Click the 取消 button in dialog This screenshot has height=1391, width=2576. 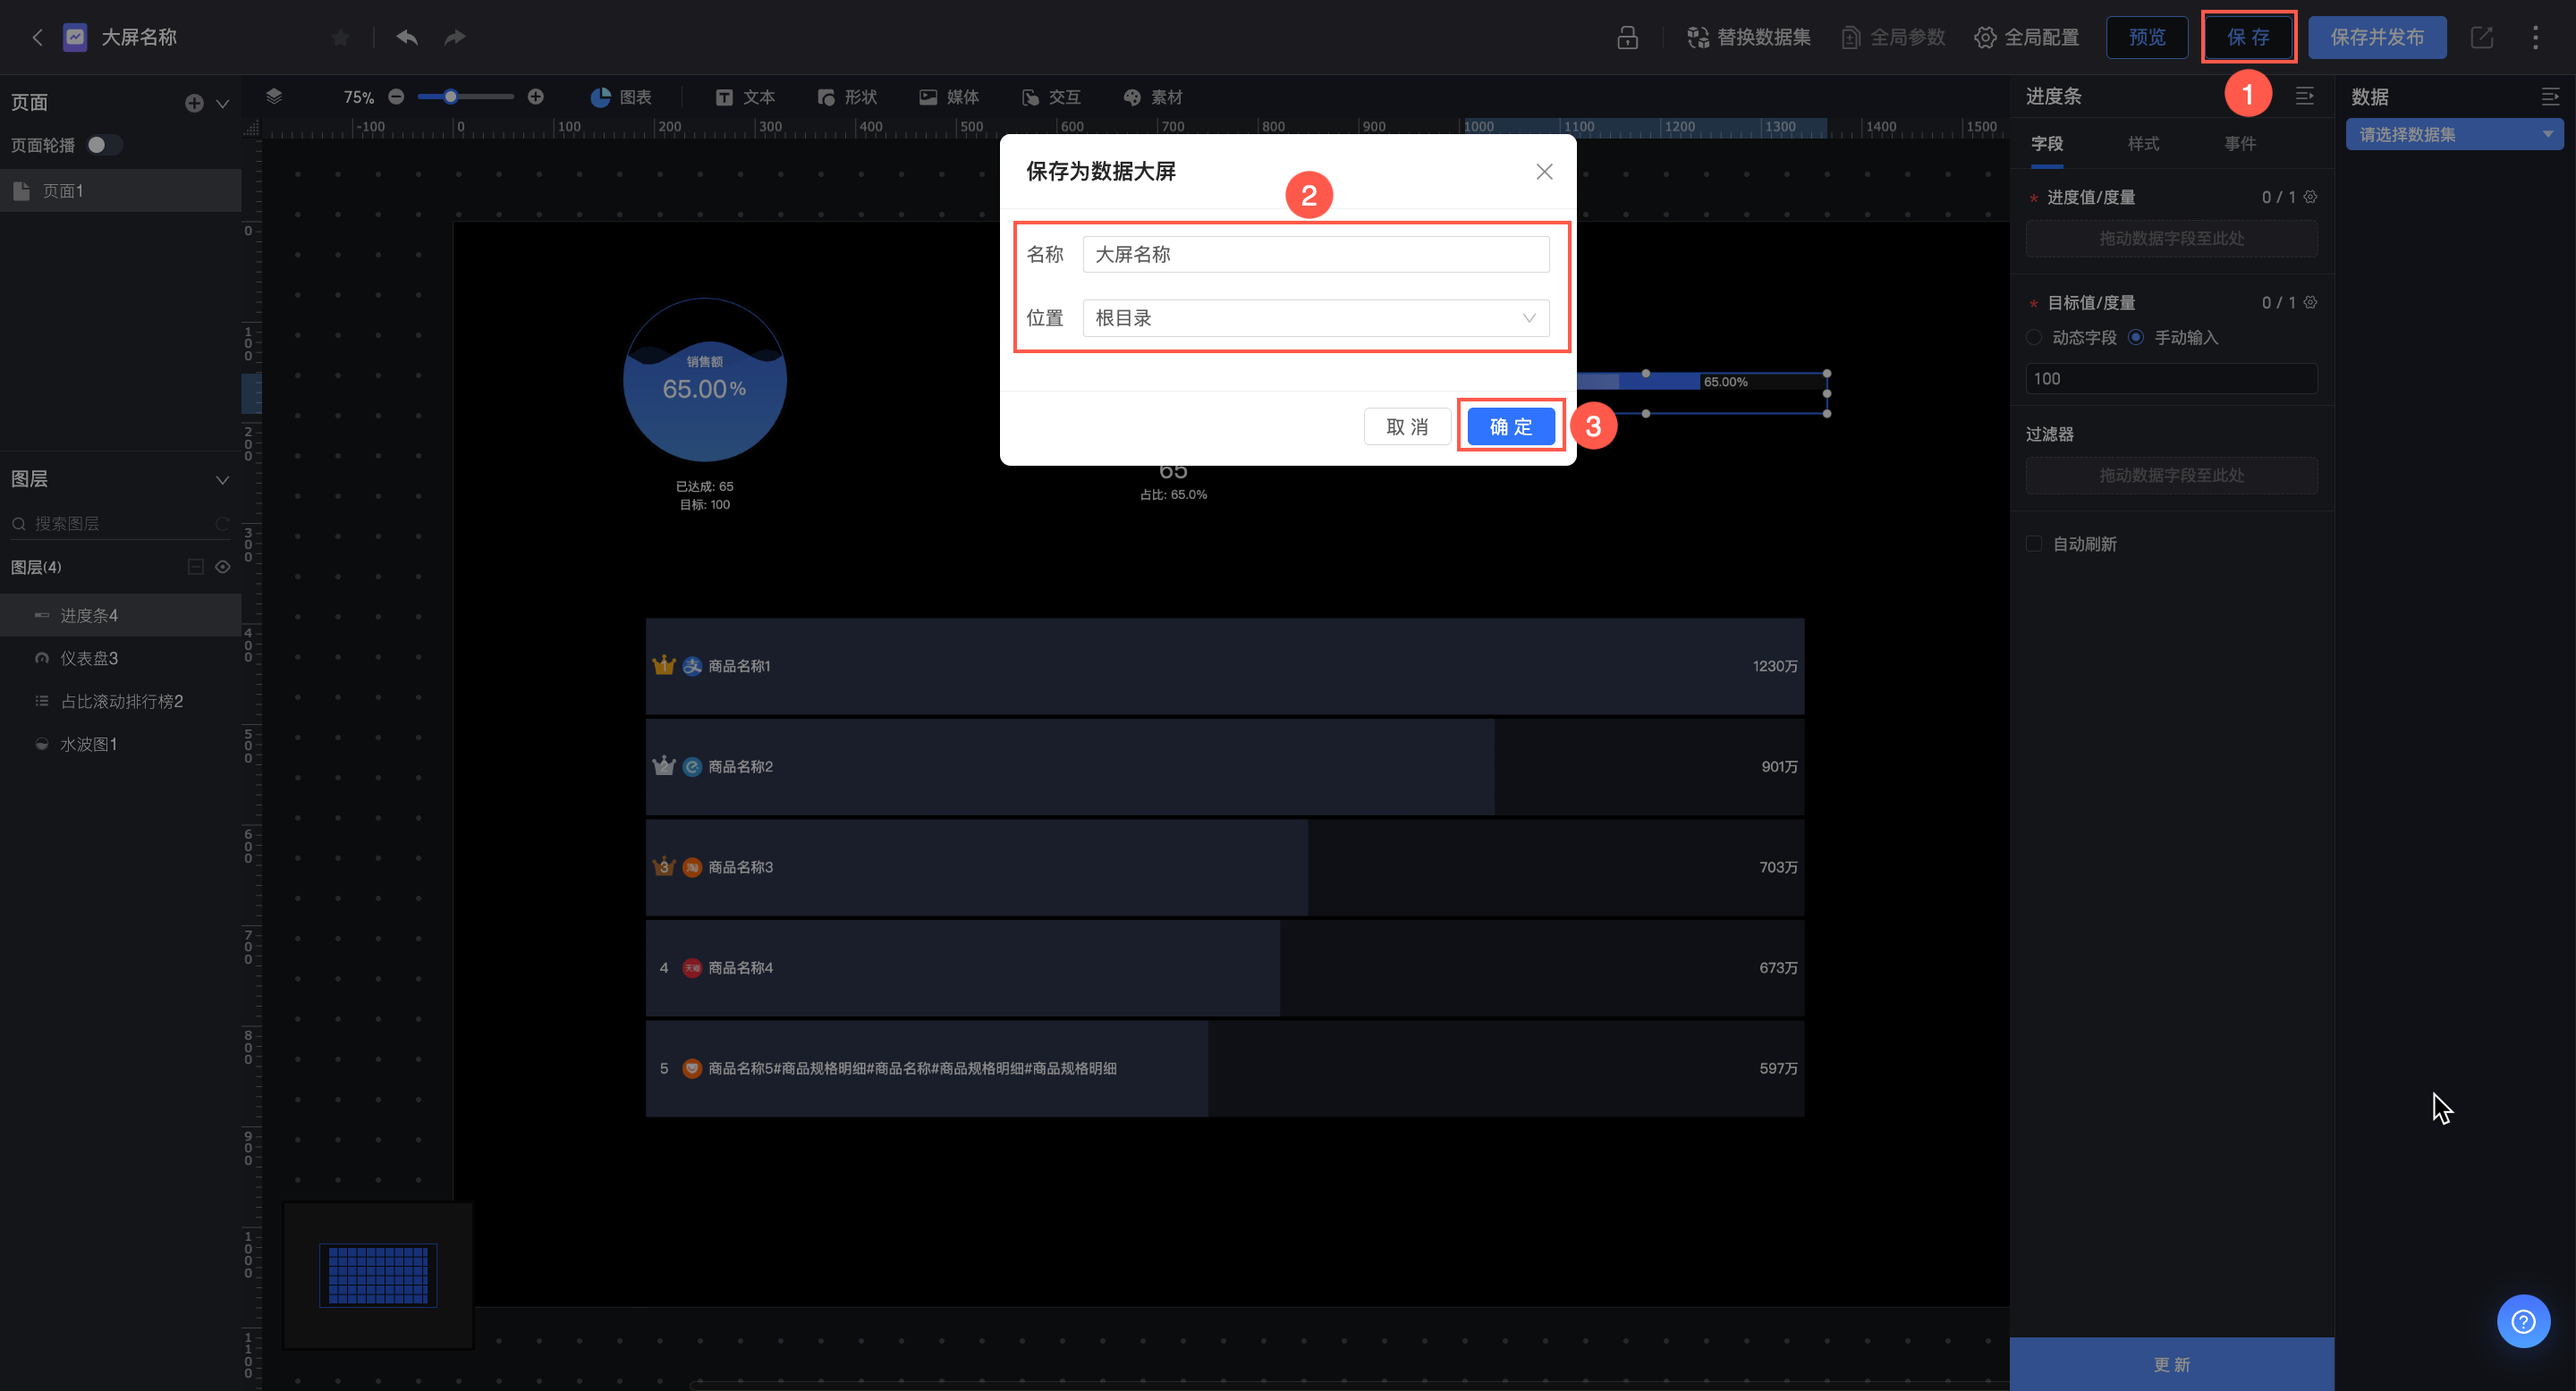click(1406, 426)
